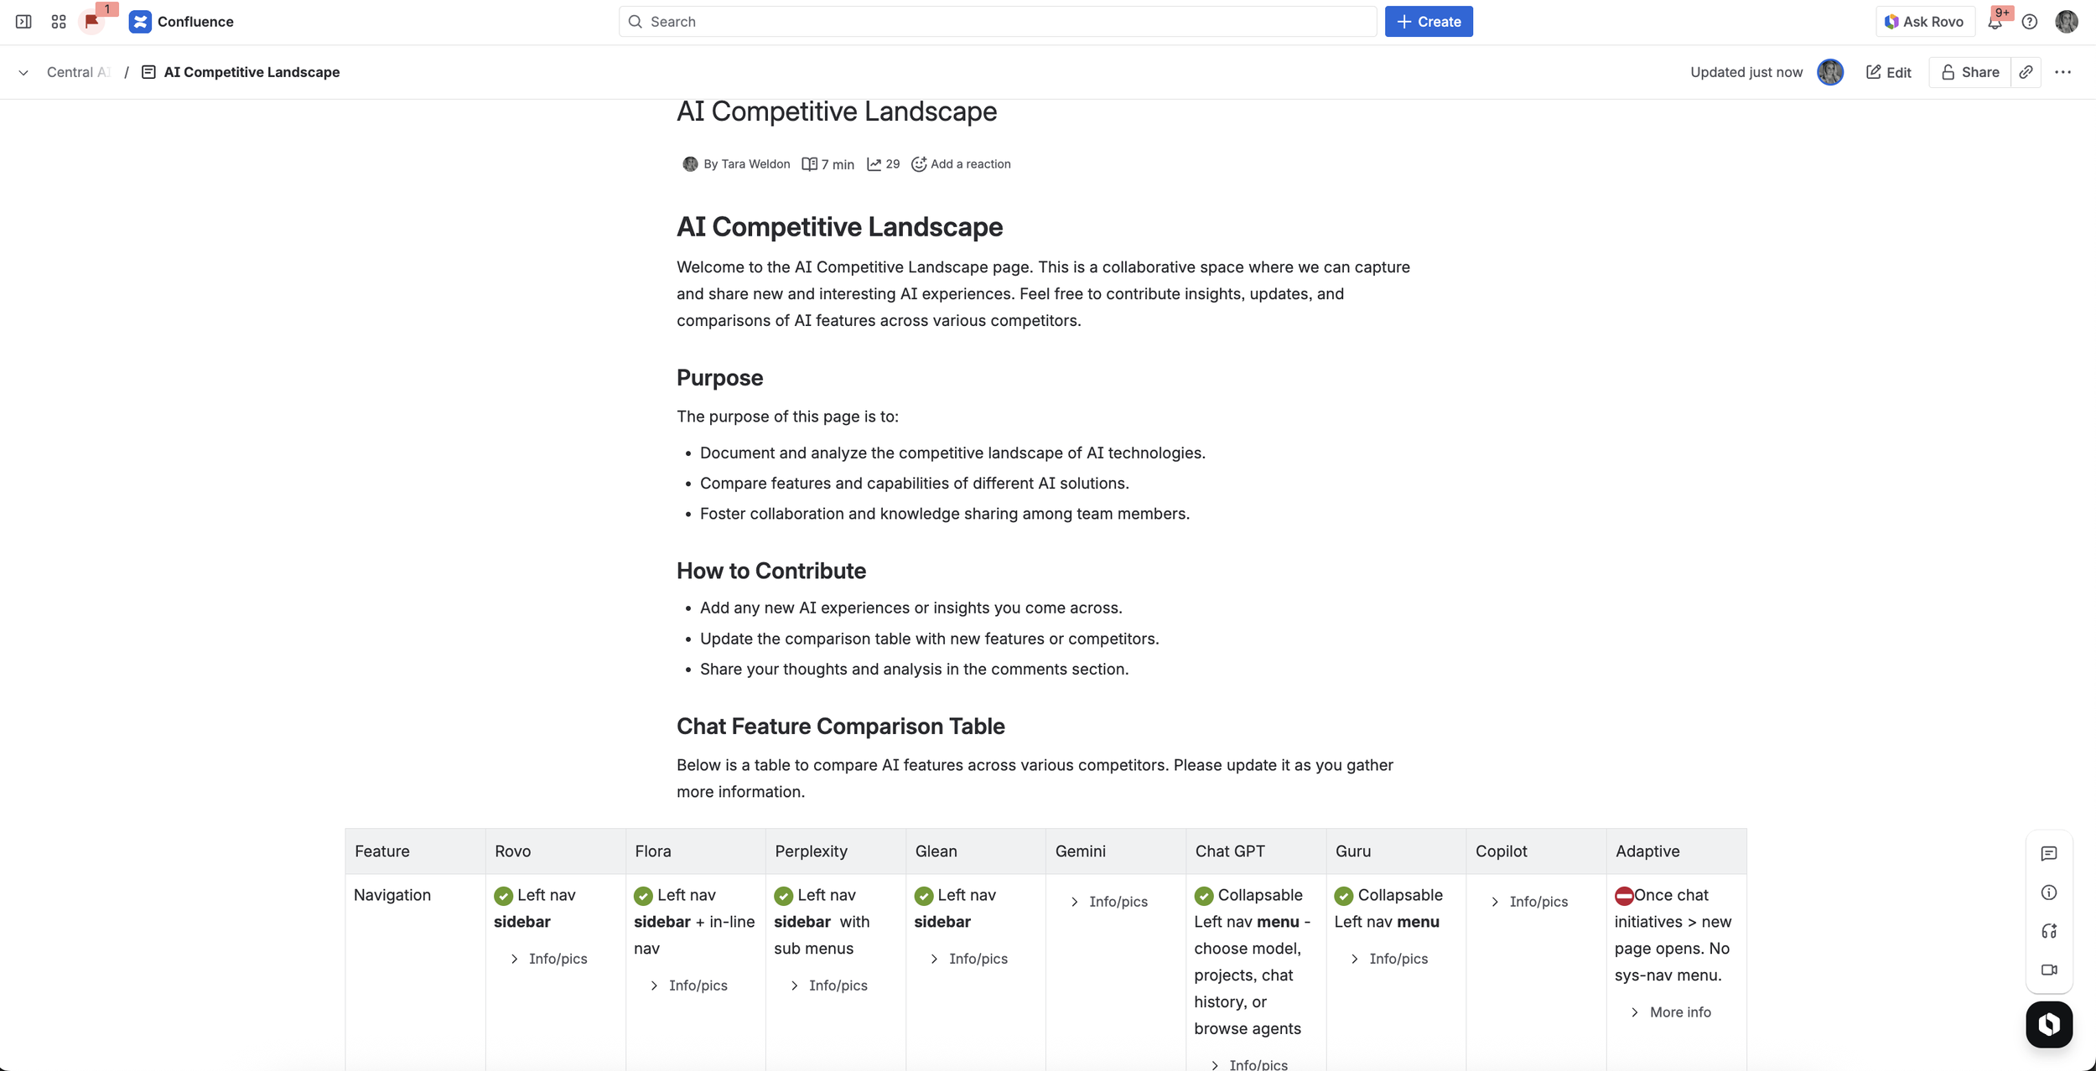Expand More info under Adaptive column
This screenshot has width=2096, height=1071.
pos(1671,1012)
